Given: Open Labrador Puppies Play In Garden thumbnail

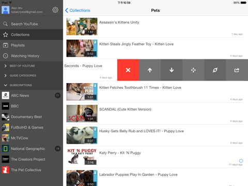Looking at the screenshot, I should point(82,178).
